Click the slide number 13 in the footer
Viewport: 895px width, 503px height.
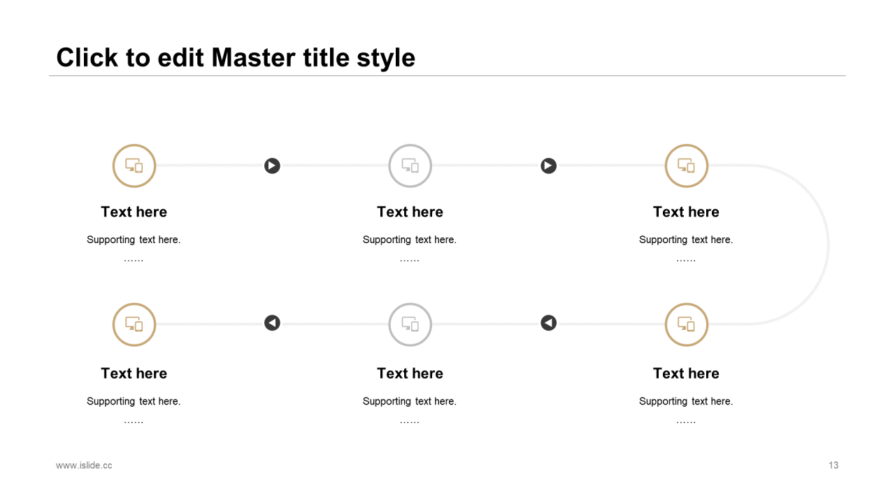pos(833,465)
